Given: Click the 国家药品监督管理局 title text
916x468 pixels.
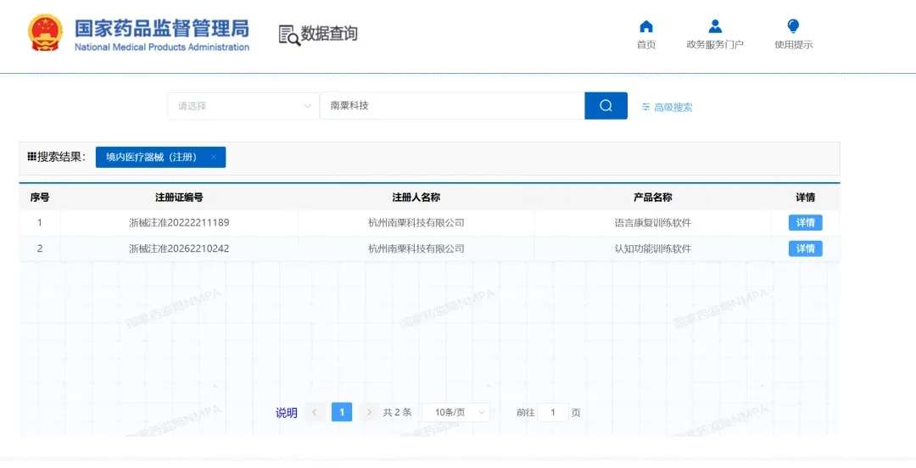Looking at the screenshot, I should click(x=162, y=29).
